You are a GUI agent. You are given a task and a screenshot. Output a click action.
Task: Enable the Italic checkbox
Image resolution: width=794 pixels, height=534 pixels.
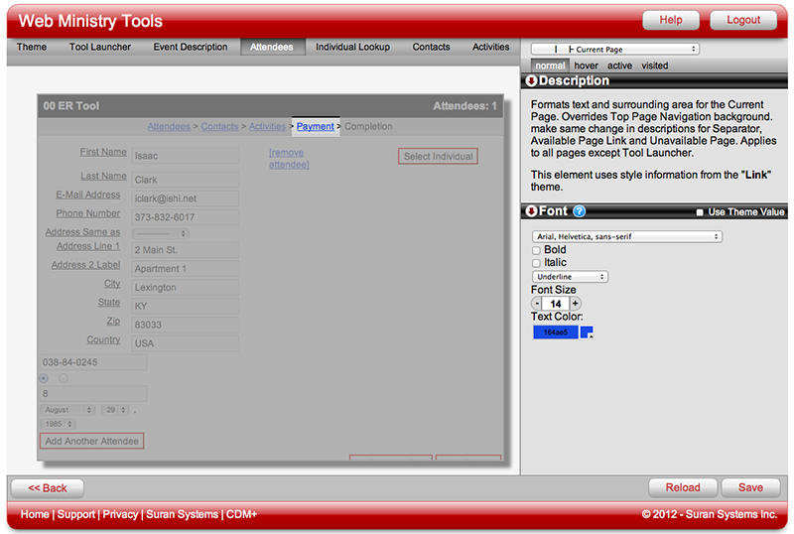tap(537, 263)
